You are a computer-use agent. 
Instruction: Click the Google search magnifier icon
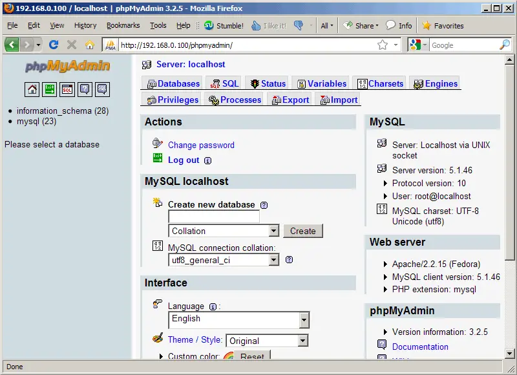(x=505, y=45)
